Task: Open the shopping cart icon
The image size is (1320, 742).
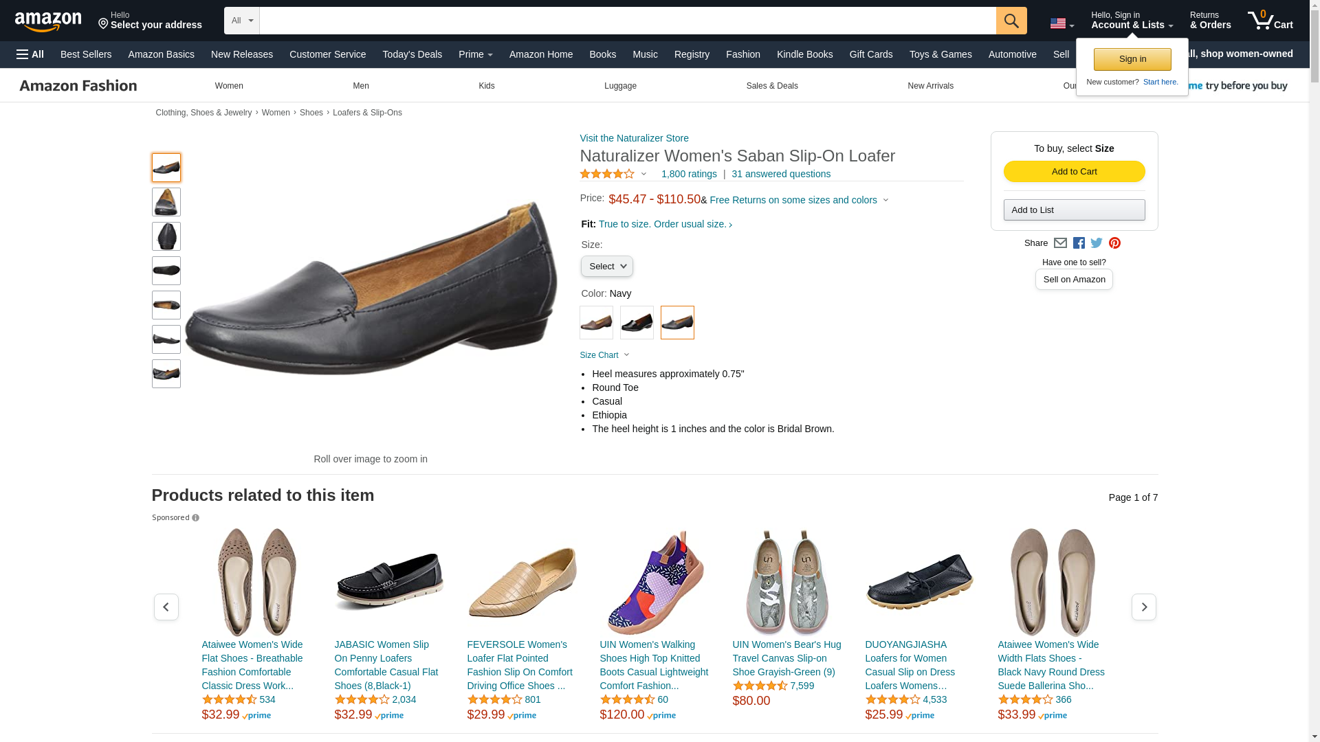Action: [x=1270, y=21]
